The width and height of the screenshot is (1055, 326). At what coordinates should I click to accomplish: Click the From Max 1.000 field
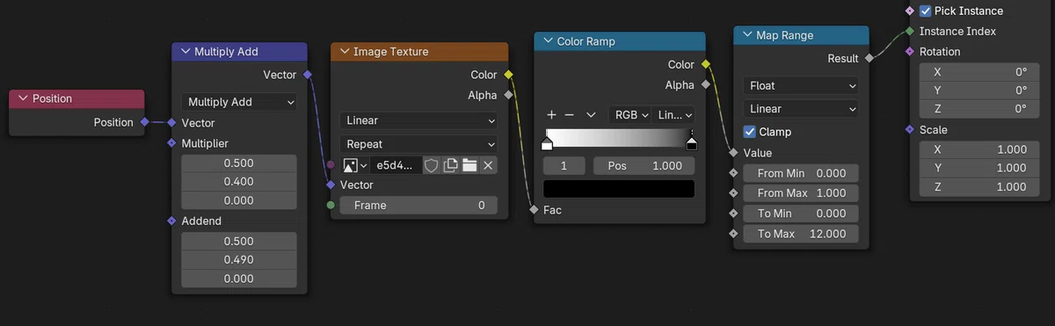coord(801,192)
